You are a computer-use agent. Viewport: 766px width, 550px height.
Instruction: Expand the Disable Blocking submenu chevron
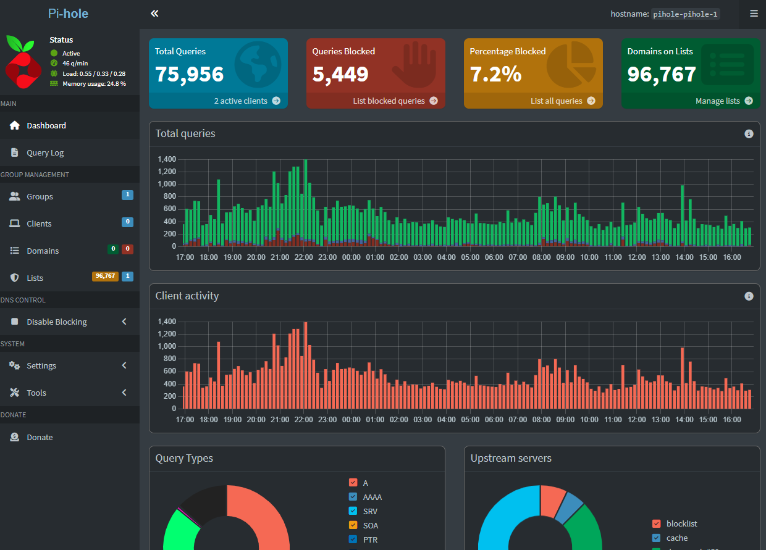(124, 322)
